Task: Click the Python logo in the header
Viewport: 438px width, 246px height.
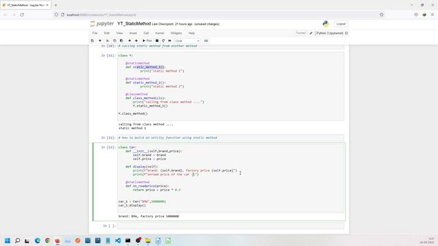Action: 326,24
